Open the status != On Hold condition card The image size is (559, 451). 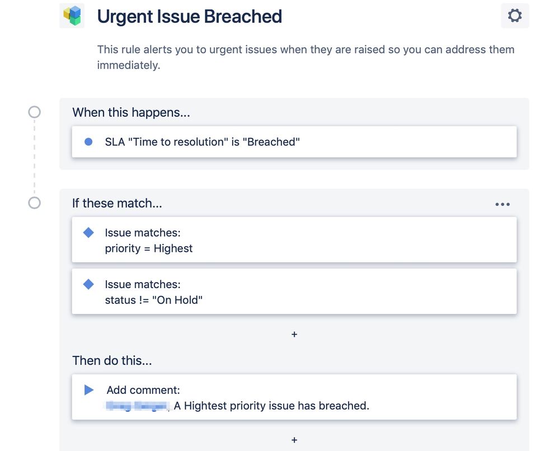(x=294, y=292)
